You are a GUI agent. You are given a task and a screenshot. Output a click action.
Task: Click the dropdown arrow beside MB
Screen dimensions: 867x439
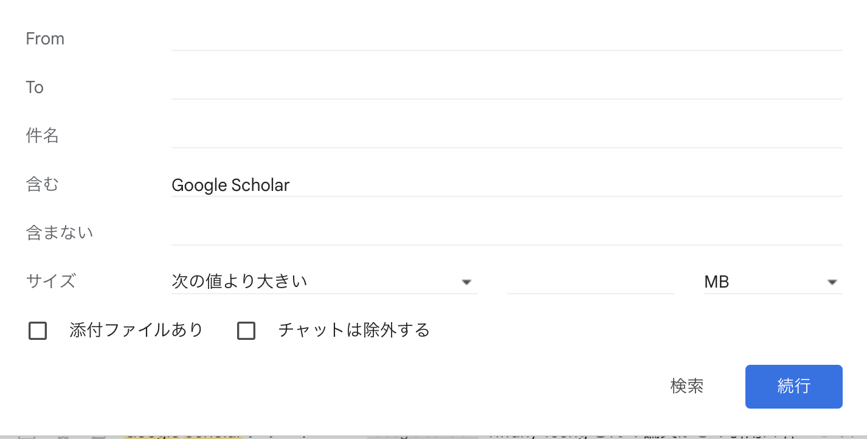(x=832, y=282)
